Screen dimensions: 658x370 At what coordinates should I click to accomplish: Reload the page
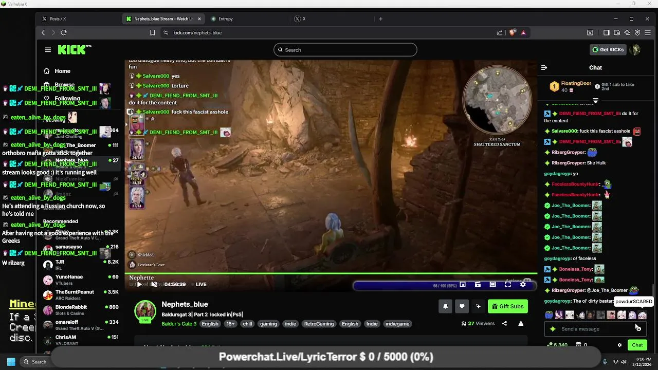(x=64, y=32)
